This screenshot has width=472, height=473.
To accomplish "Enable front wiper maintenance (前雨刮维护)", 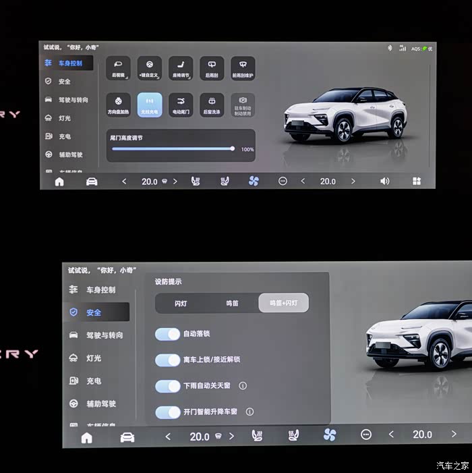I will pyautogui.click(x=243, y=69).
